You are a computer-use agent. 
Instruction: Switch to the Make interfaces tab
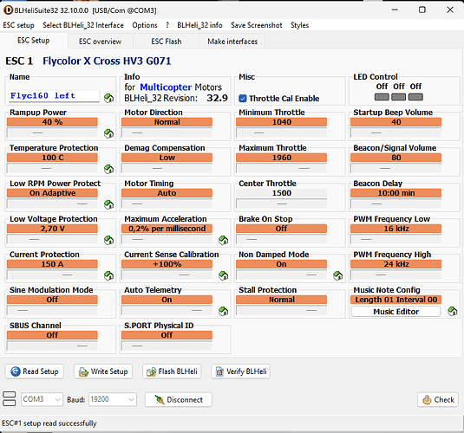point(232,42)
